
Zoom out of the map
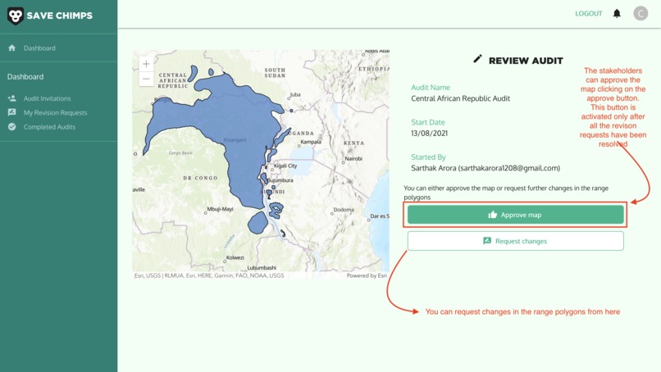tap(146, 79)
